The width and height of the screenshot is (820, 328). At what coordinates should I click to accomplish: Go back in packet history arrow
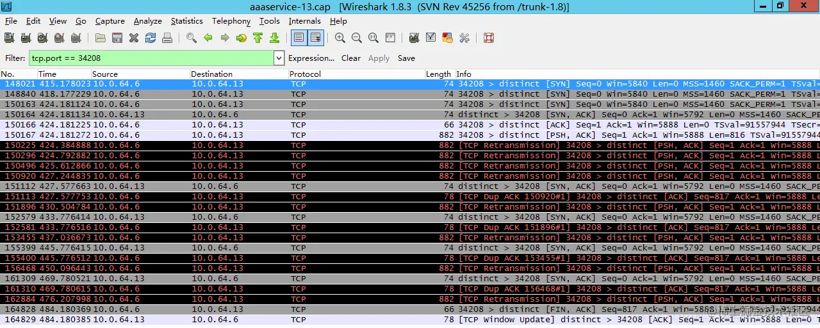[x=208, y=38]
